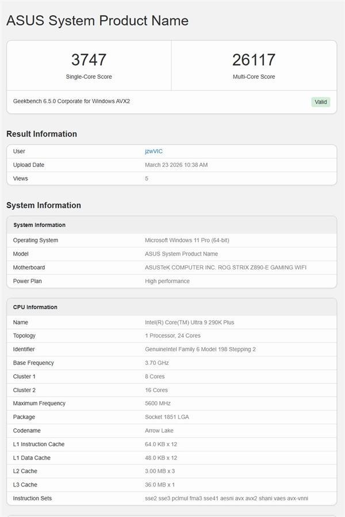
Task: Click the CPU Information table header
Action: (35, 307)
